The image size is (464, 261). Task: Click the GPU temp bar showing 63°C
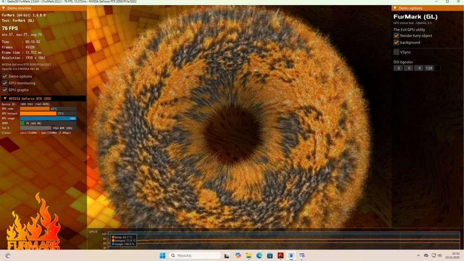coord(48,109)
